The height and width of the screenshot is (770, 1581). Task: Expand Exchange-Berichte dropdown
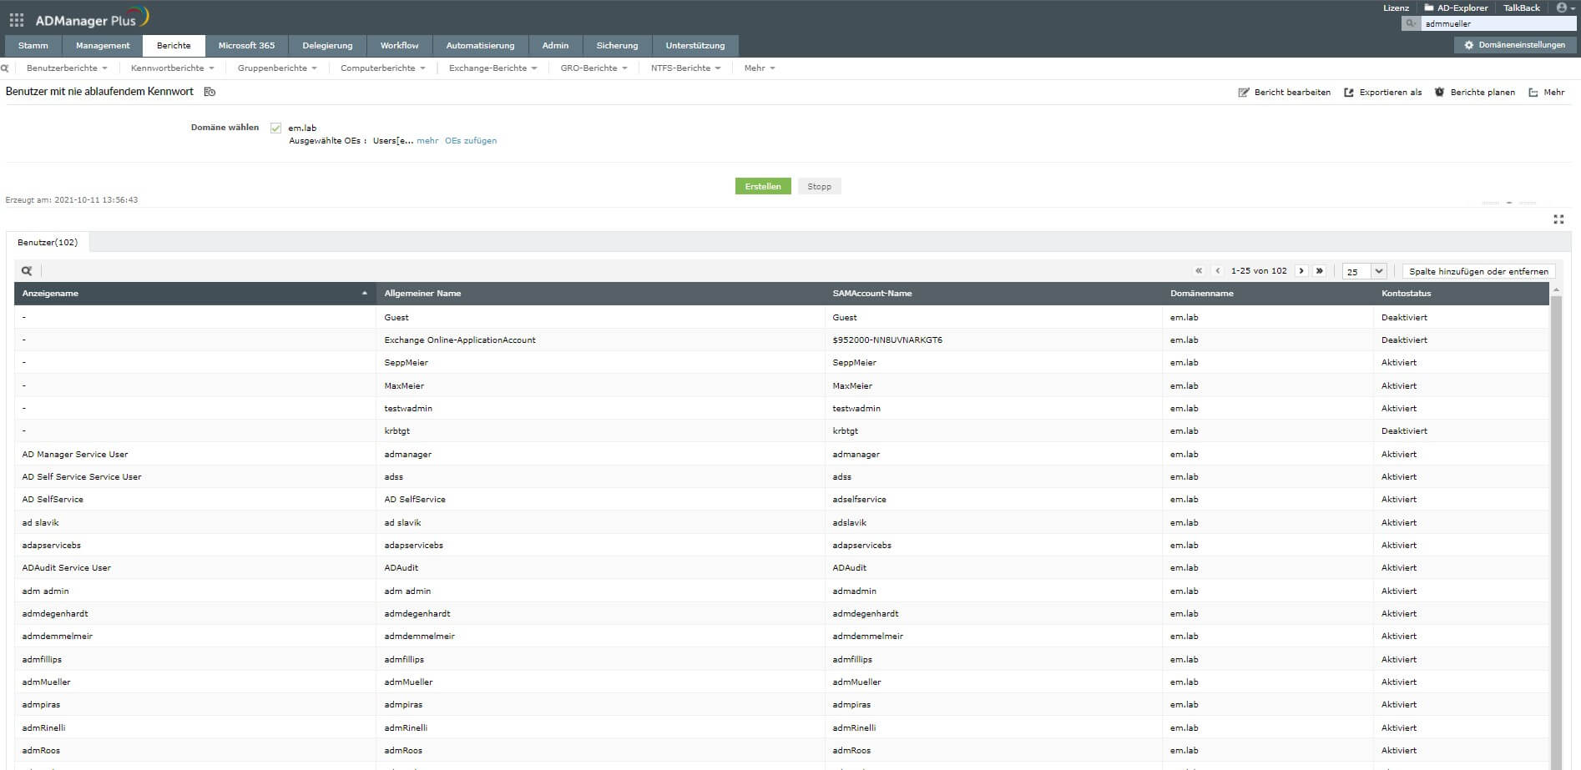point(492,68)
